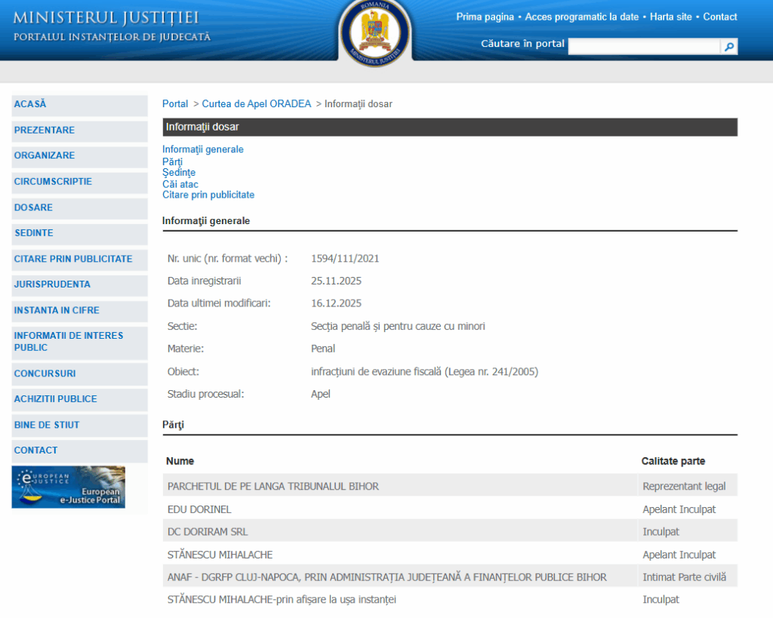The height and width of the screenshot is (618, 773).
Task: Open the Prima pagina link
Action: 485,17
